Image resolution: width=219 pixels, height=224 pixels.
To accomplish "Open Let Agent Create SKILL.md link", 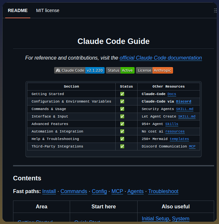I will [187, 117].
